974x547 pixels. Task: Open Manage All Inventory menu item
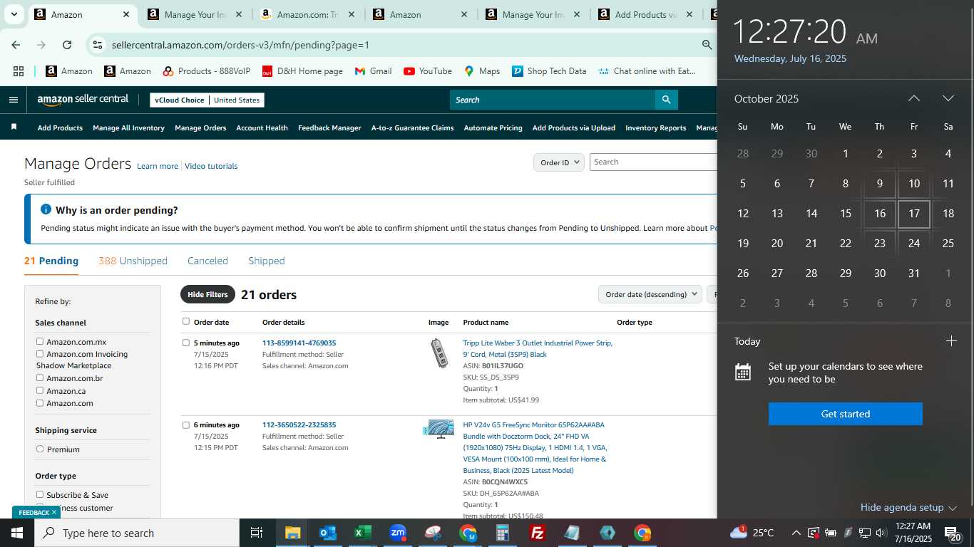pos(128,127)
